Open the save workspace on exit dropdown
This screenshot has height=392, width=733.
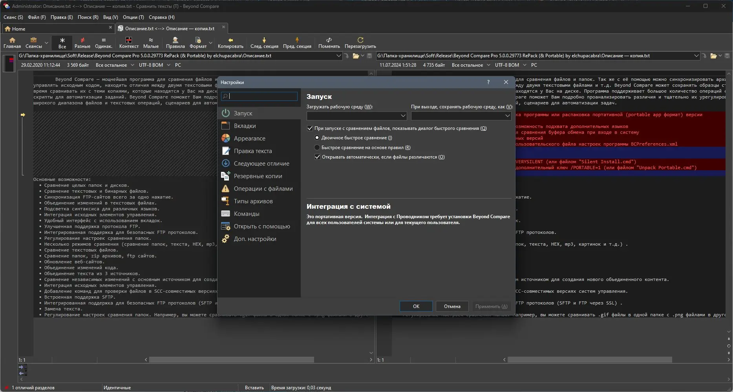pyautogui.click(x=507, y=116)
